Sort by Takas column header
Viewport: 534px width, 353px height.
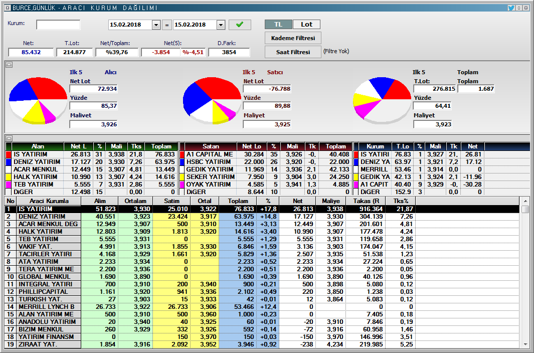(x=366, y=201)
